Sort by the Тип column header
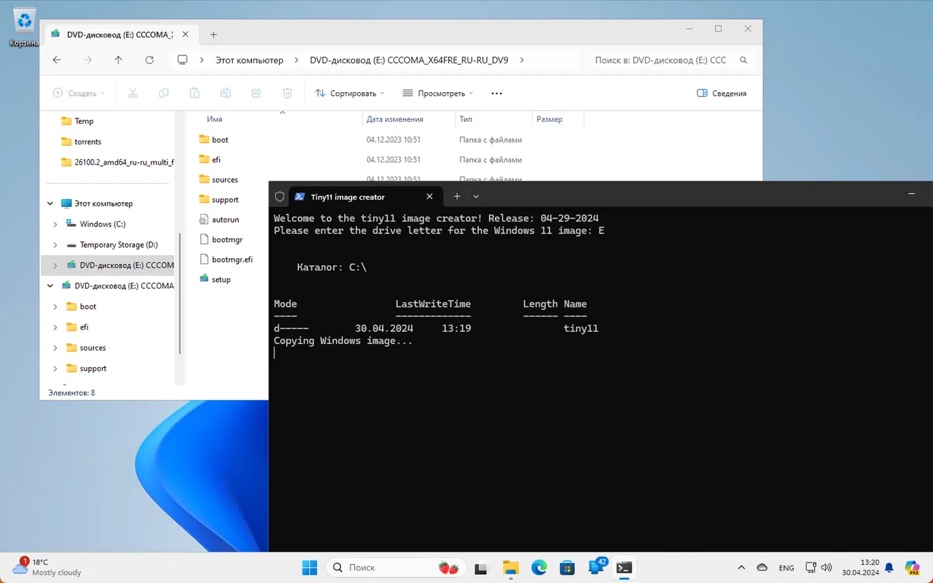 (466, 119)
